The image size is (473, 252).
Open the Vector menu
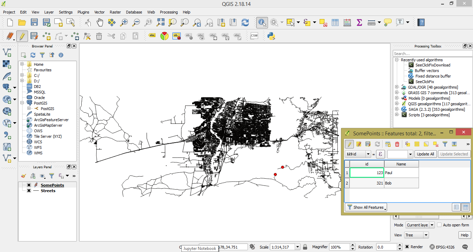(99, 12)
